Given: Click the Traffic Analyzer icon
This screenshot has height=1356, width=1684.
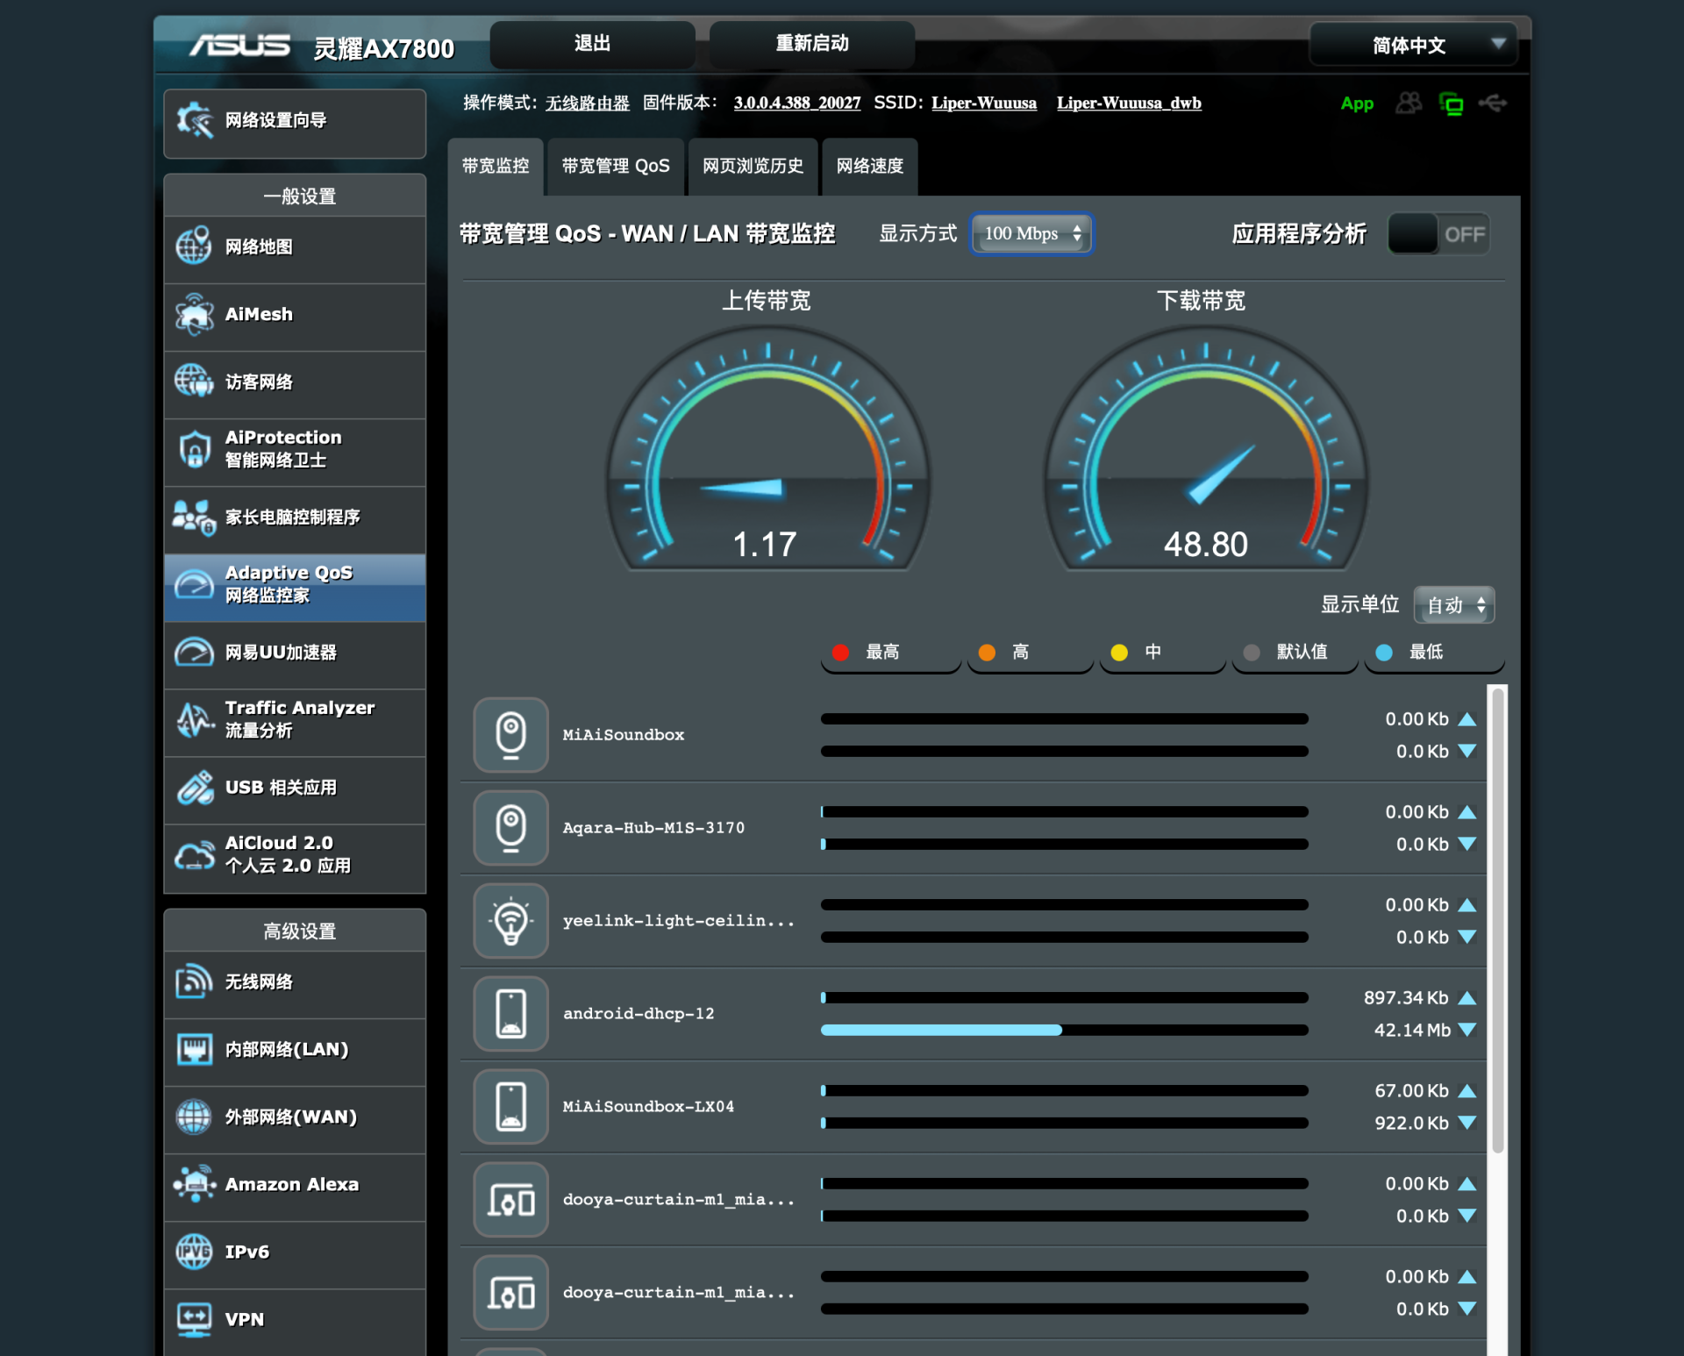Looking at the screenshot, I should 194,719.
